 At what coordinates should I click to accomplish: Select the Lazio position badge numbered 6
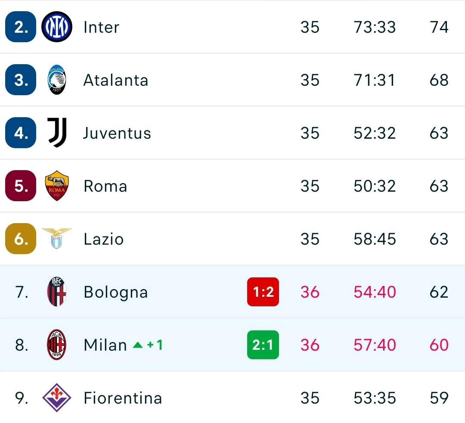(20, 239)
